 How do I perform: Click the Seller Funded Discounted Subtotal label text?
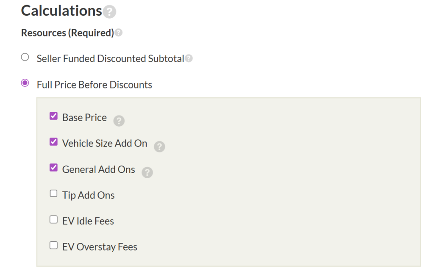coord(110,59)
